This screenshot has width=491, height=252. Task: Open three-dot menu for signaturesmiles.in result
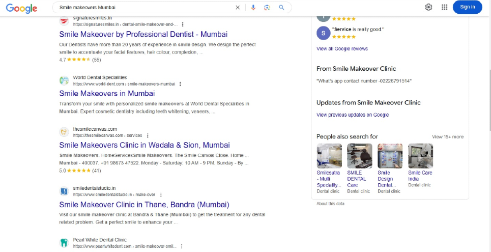[183, 24]
